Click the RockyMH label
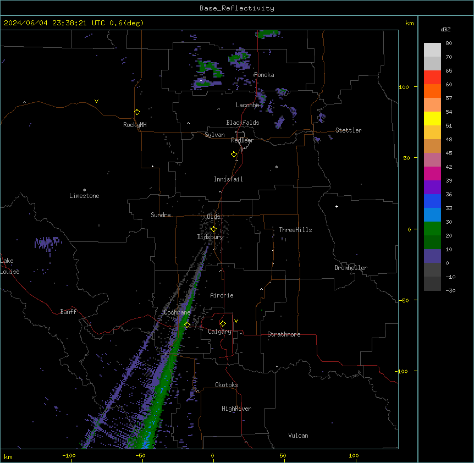The width and height of the screenshot is (474, 463). [x=135, y=125]
